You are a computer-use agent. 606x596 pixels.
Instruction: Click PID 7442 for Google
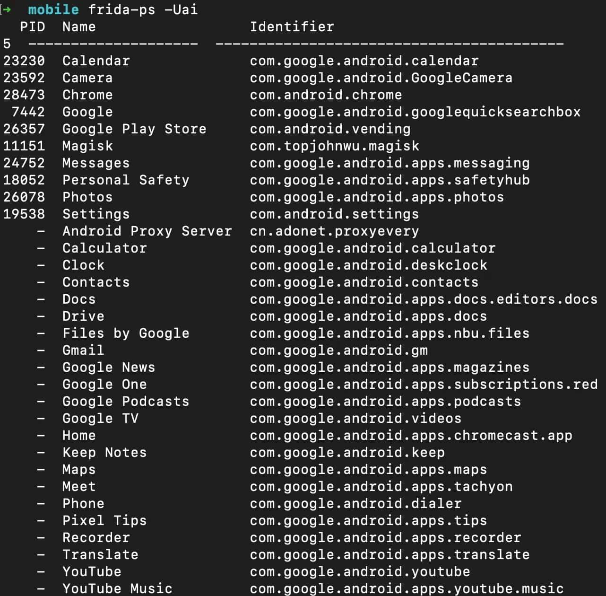(28, 112)
